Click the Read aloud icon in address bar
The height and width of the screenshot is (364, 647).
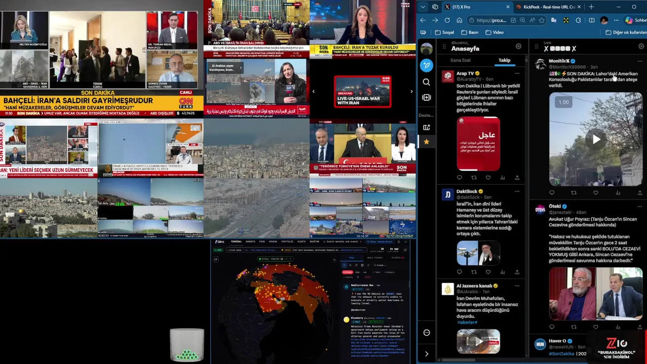pyautogui.click(x=532, y=20)
